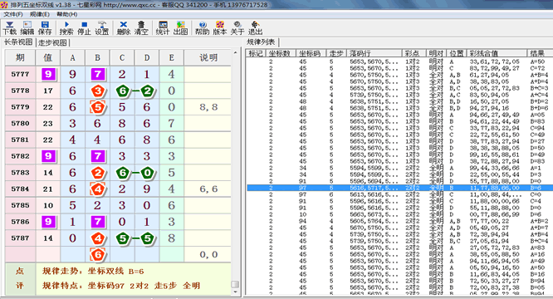Click the 规律特点 summary line

[121, 286]
